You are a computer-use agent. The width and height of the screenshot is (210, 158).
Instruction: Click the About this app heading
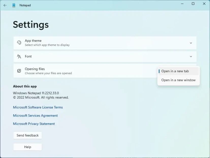coord(25,86)
